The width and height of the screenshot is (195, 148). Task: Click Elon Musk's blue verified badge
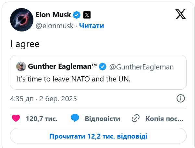click(77, 15)
